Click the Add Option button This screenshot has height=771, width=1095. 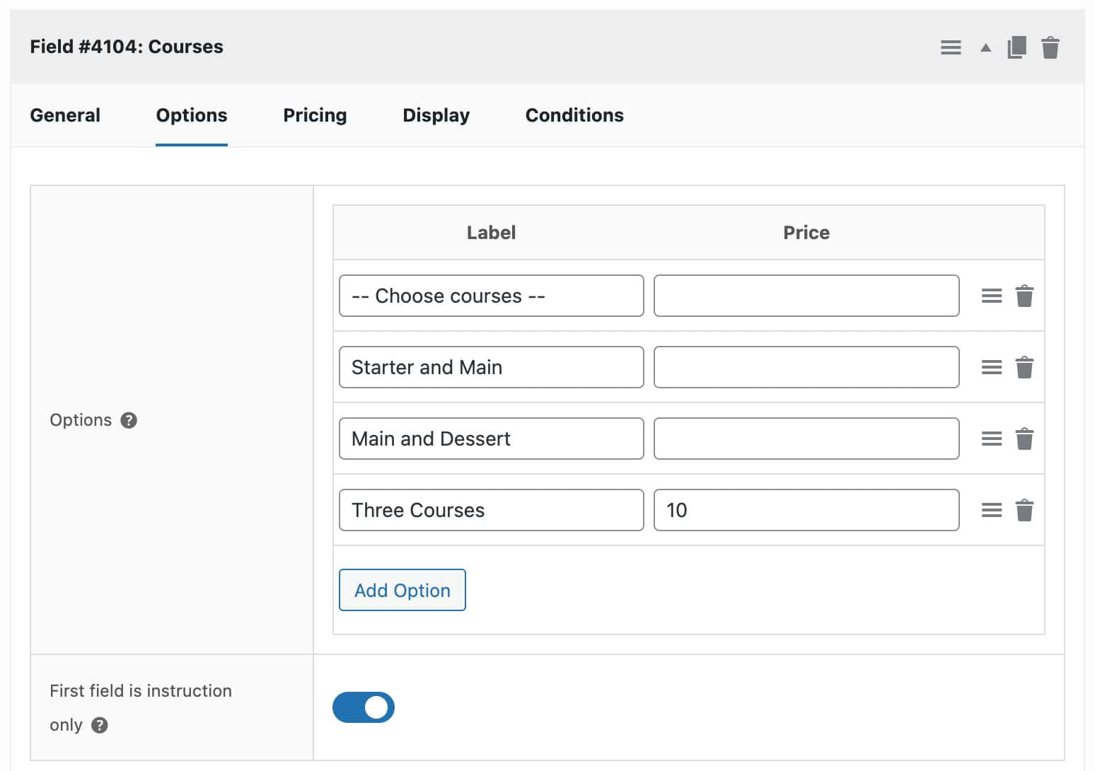pyautogui.click(x=402, y=590)
